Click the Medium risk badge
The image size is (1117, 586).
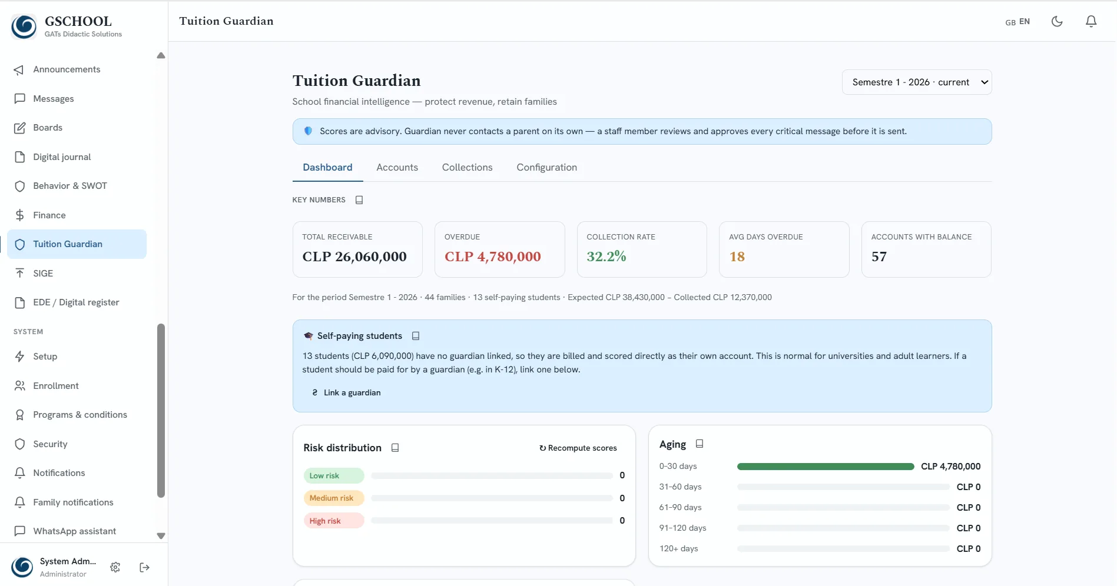(333, 498)
